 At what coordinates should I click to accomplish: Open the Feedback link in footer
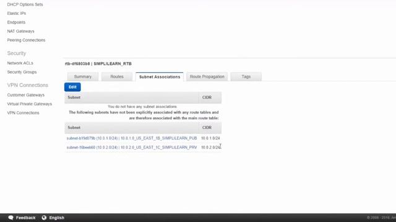pos(26,218)
